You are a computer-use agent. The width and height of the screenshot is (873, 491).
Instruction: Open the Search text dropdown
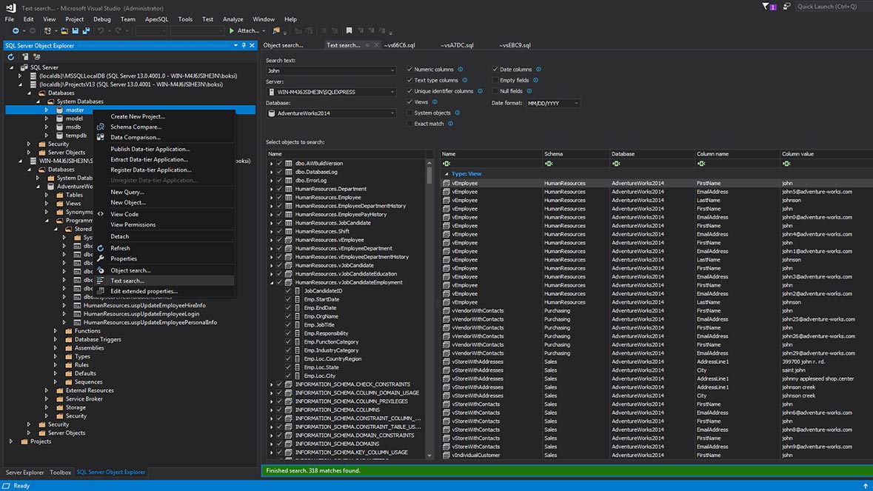[x=392, y=70]
